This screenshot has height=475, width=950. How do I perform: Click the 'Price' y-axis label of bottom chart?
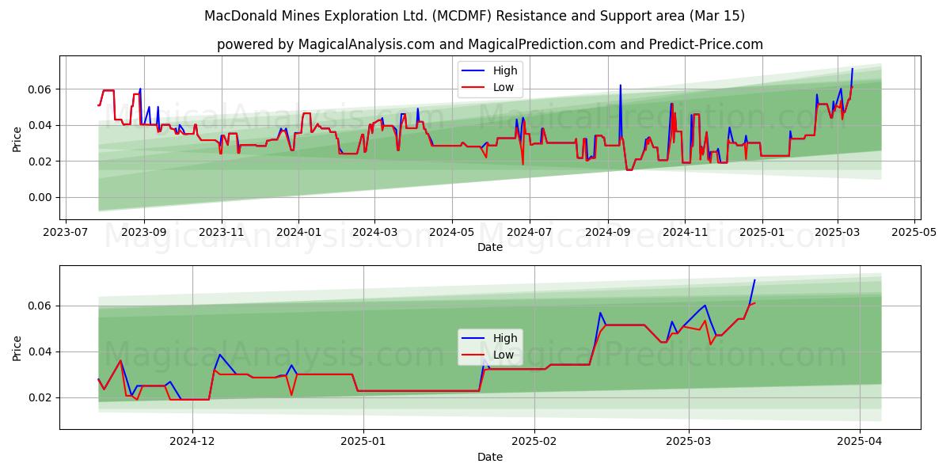pyautogui.click(x=17, y=348)
